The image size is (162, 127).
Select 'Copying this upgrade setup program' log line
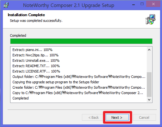[56, 82]
